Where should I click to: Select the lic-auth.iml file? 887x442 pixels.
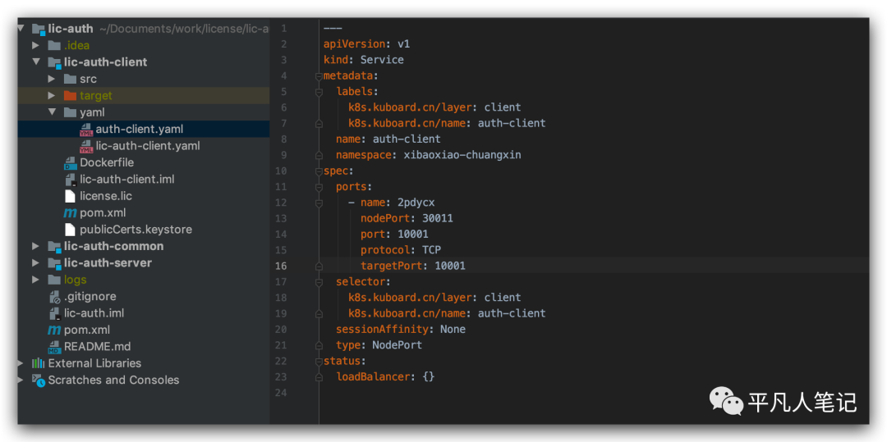94,313
